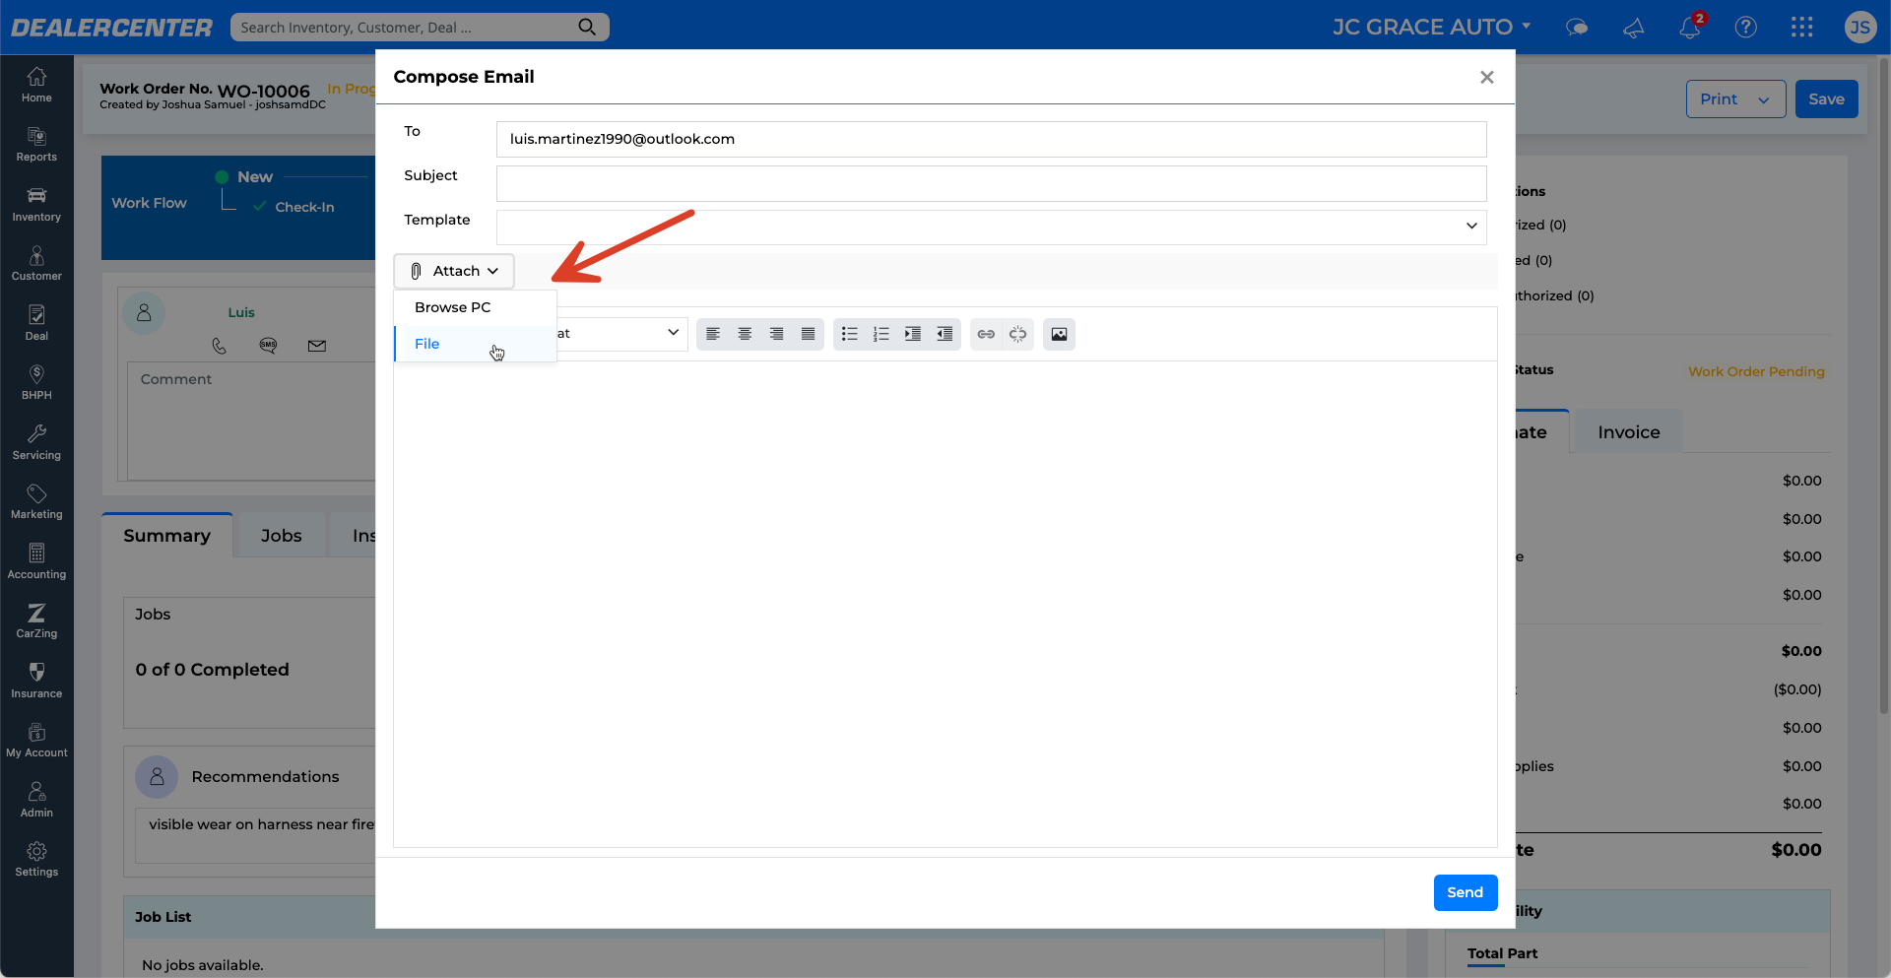Image resolution: width=1891 pixels, height=978 pixels.
Task: Click the "Work Order Pending" status text
Action: tap(1756, 371)
